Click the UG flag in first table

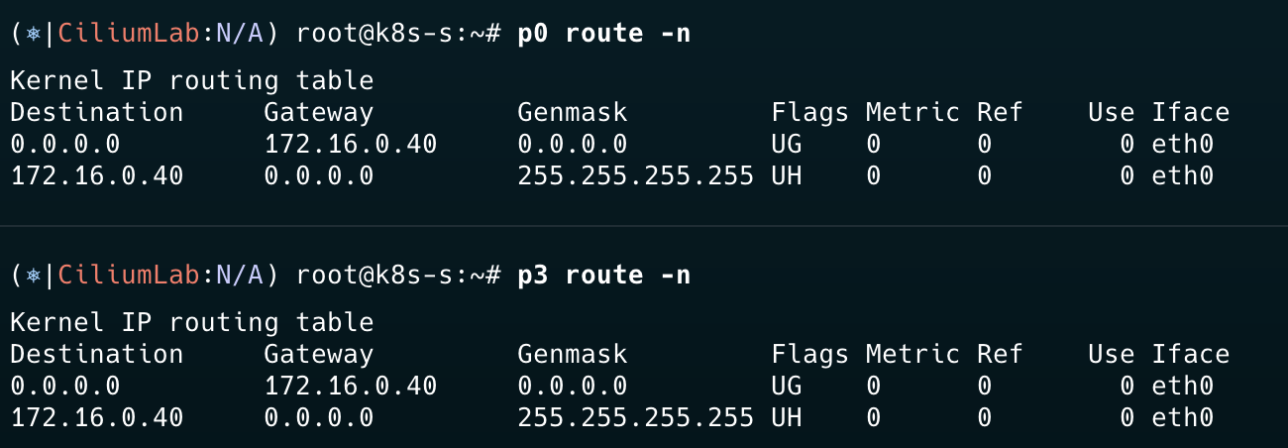pos(787,144)
